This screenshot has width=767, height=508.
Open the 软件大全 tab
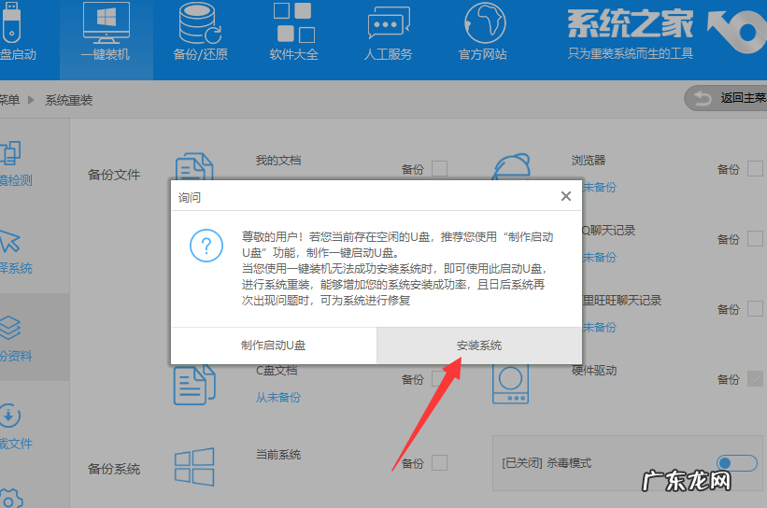pos(294,34)
